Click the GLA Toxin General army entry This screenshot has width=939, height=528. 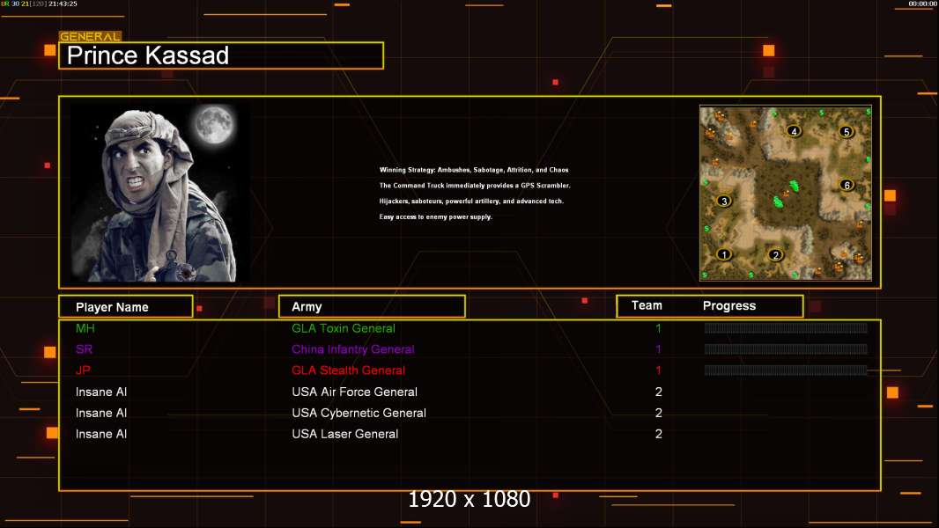click(x=344, y=328)
